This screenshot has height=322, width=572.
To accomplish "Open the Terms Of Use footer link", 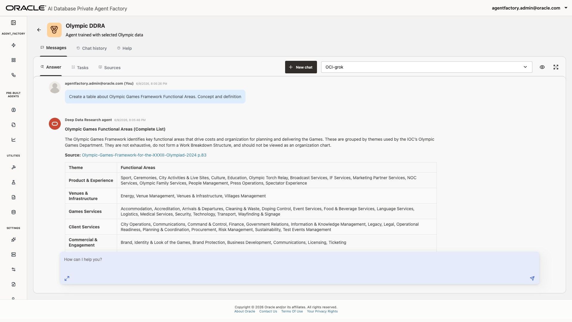I will (x=292, y=311).
